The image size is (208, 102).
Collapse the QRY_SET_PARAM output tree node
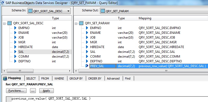(76, 24)
